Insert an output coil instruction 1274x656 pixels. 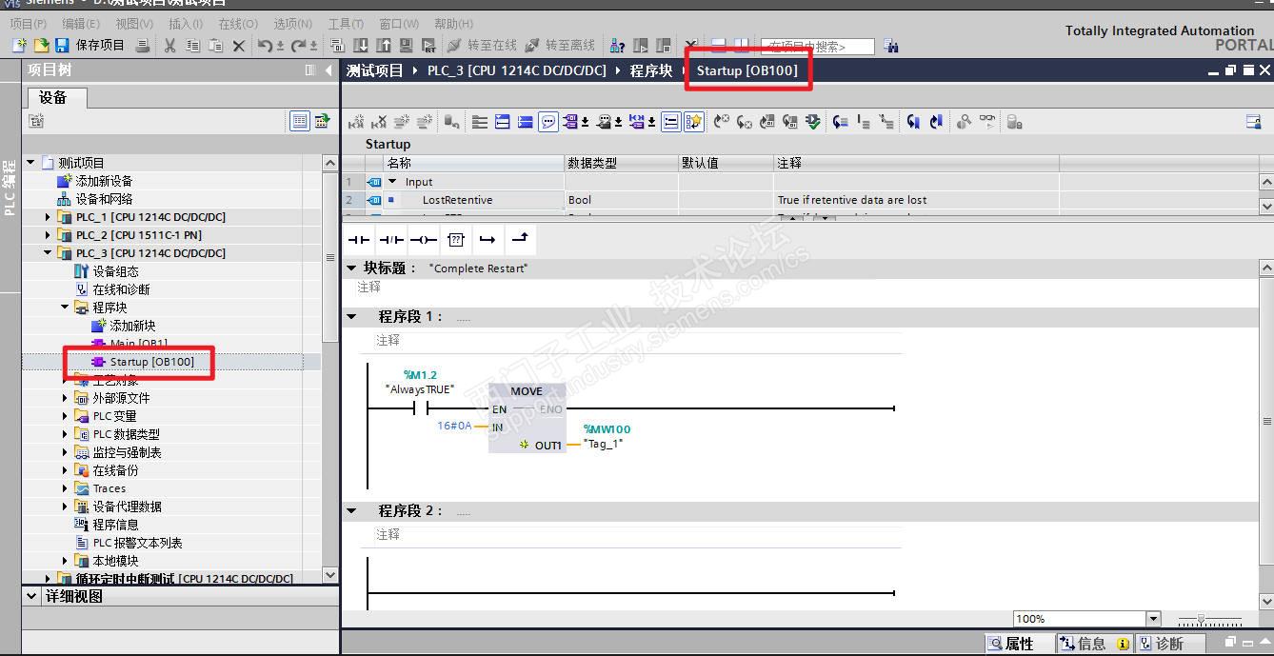click(x=423, y=239)
